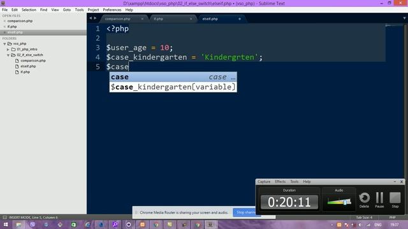Open the Goto menu

[67, 10]
